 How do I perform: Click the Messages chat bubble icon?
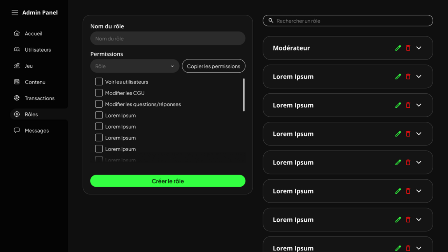[x=17, y=130]
